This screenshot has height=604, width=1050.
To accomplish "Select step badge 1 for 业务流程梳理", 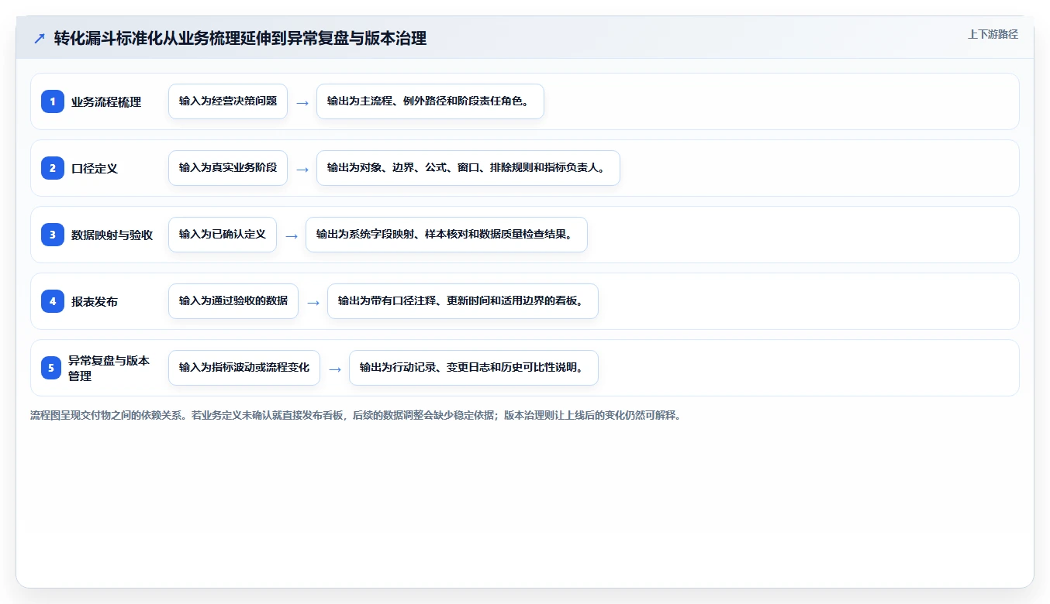I will (x=53, y=101).
